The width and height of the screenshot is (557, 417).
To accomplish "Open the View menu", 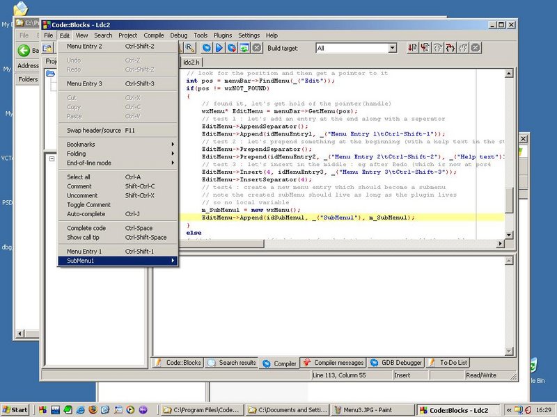I will click(x=81, y=35).
